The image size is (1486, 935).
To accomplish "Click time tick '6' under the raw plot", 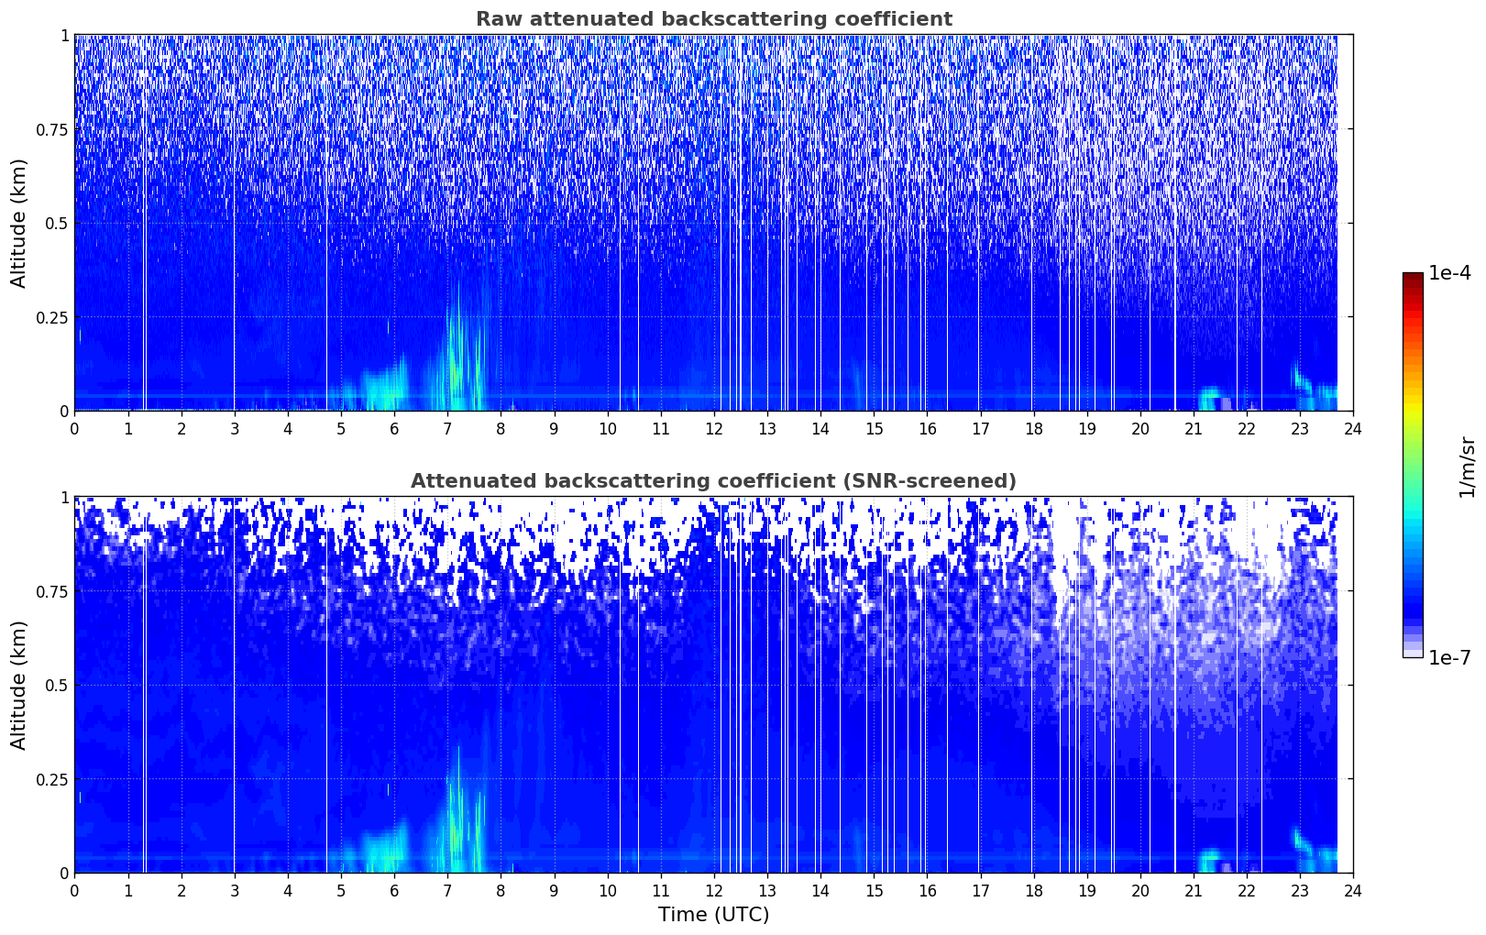I will [x=394, y=428].
